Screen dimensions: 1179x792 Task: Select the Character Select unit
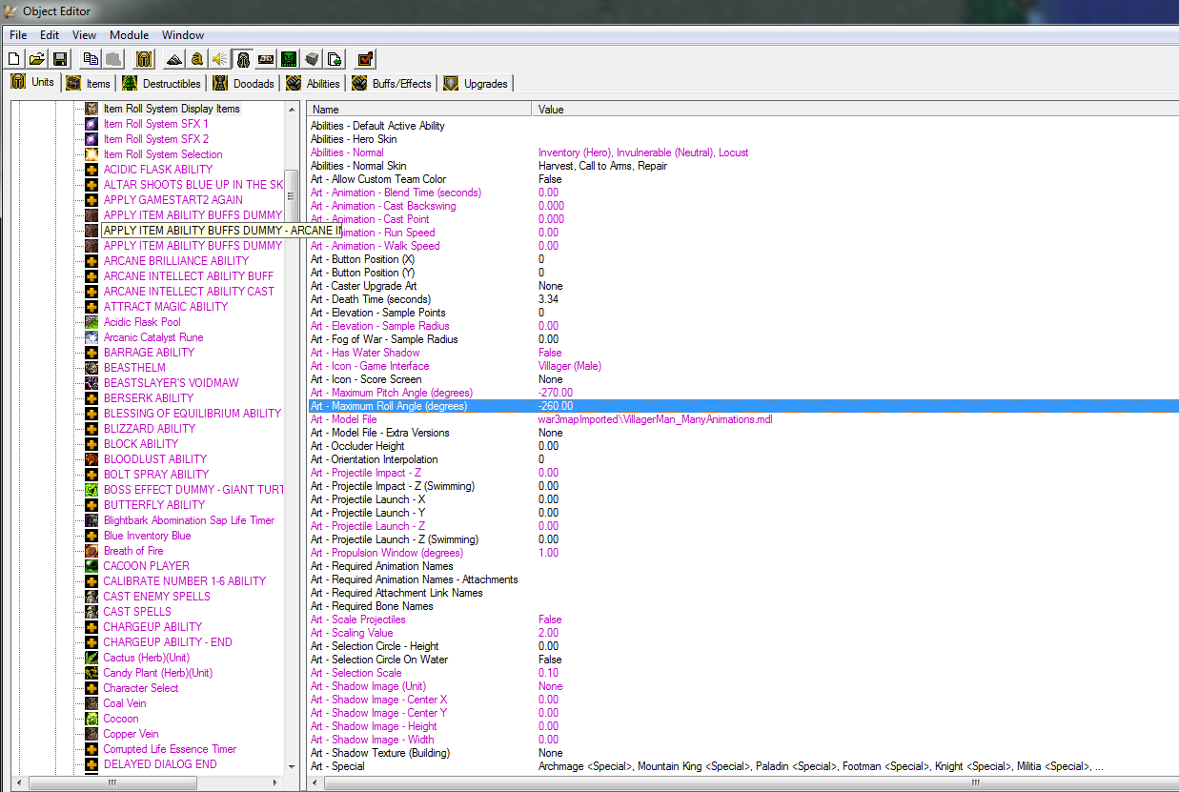point(141,688)
